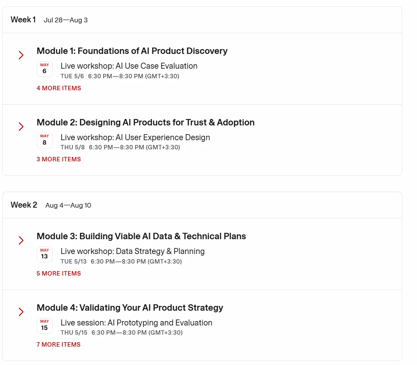
Task: Show 7 more items in Module 4
Action: point(58,345)
